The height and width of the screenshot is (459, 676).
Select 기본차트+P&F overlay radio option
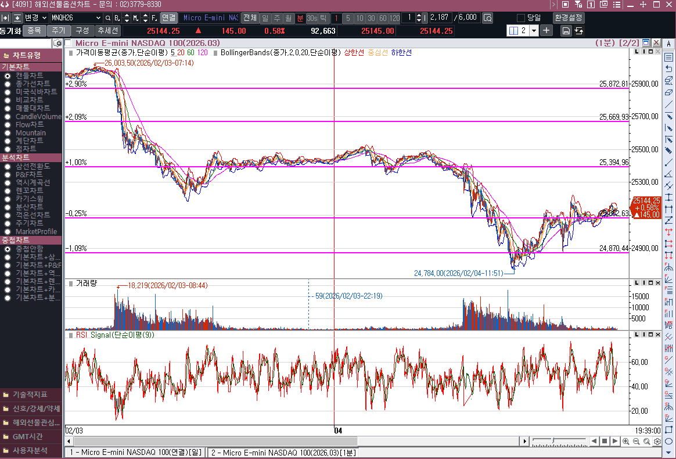point(8,265)
